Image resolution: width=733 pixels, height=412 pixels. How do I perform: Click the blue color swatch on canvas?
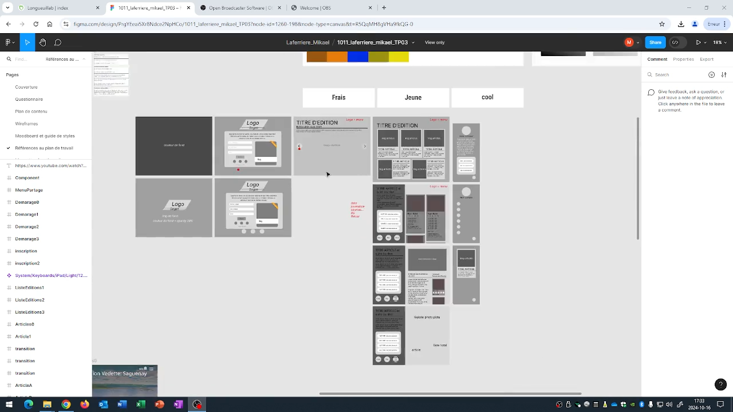(x=358, y=57)
